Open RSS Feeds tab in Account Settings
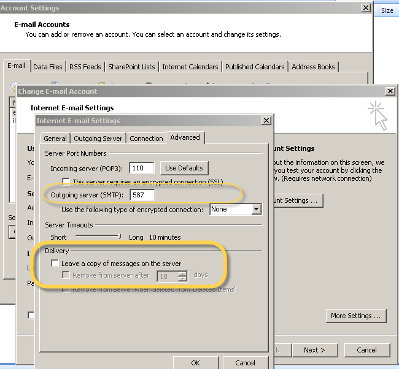This screenshot has height=369, width=399. click(85, 67)
